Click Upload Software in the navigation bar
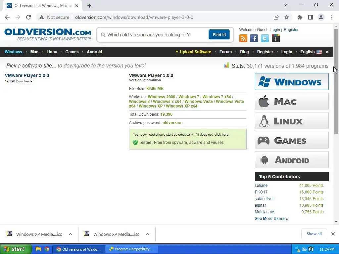This screenshot has width=339, height=254. 193,52
